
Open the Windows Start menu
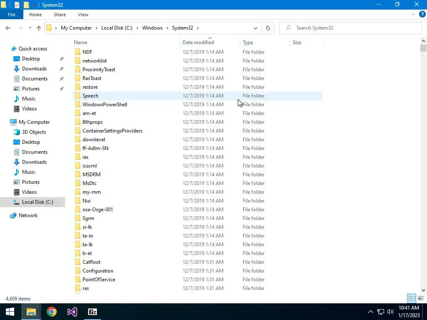10,312
